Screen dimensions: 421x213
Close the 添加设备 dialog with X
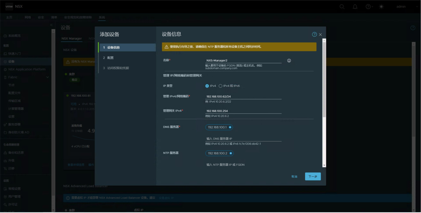click(320, 35)
